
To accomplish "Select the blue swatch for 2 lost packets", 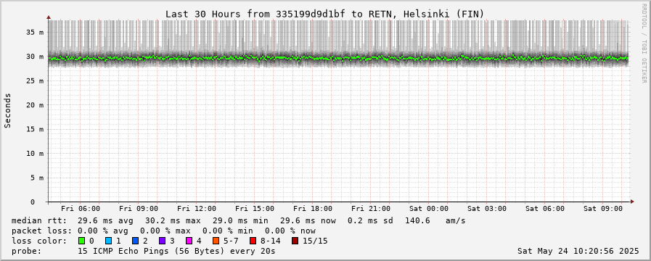I will click(135, 241).
